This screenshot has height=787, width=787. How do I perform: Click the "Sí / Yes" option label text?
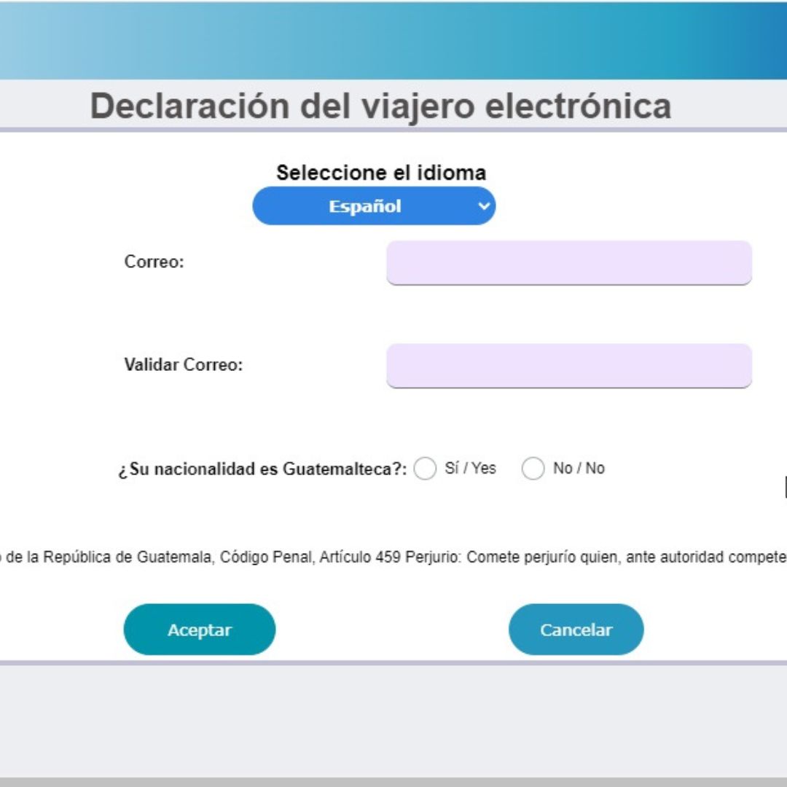(x=470, y=469)
